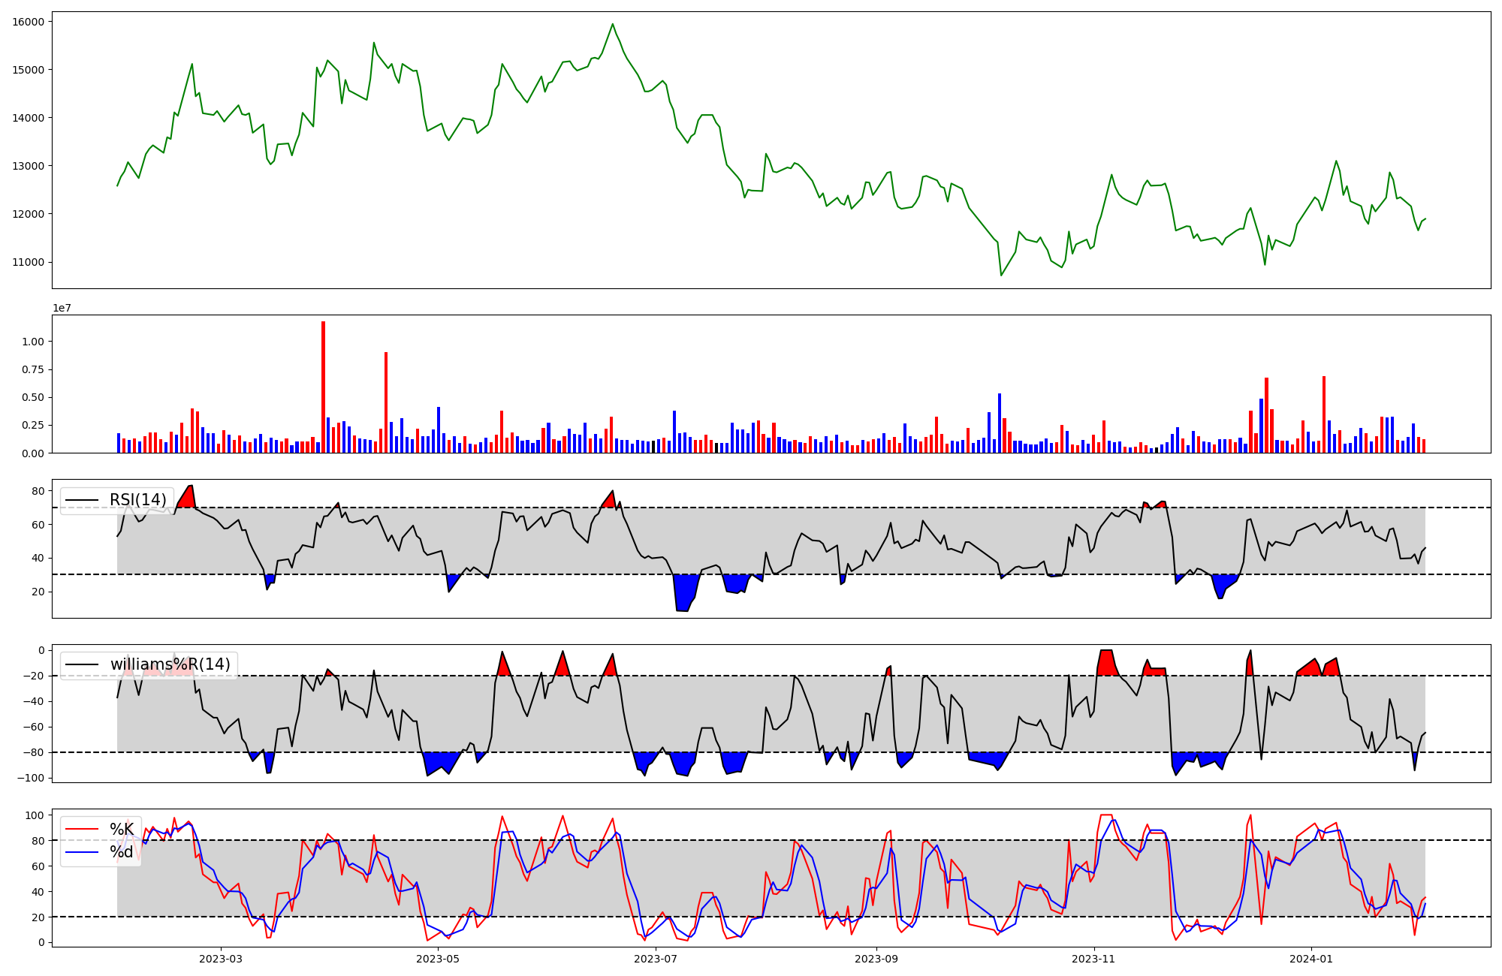Click the tallest red volume bar
Screen dimensions: 1502x976
click(323, 387)
